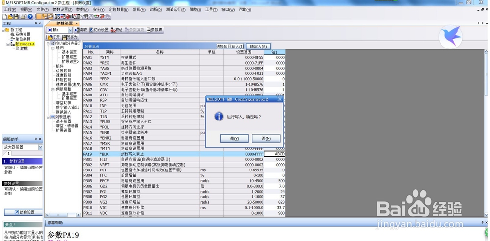This screenshot has height=241, width=490.
Task: Open the 参数设置(Z) menu
Action: tap(62, 10)
